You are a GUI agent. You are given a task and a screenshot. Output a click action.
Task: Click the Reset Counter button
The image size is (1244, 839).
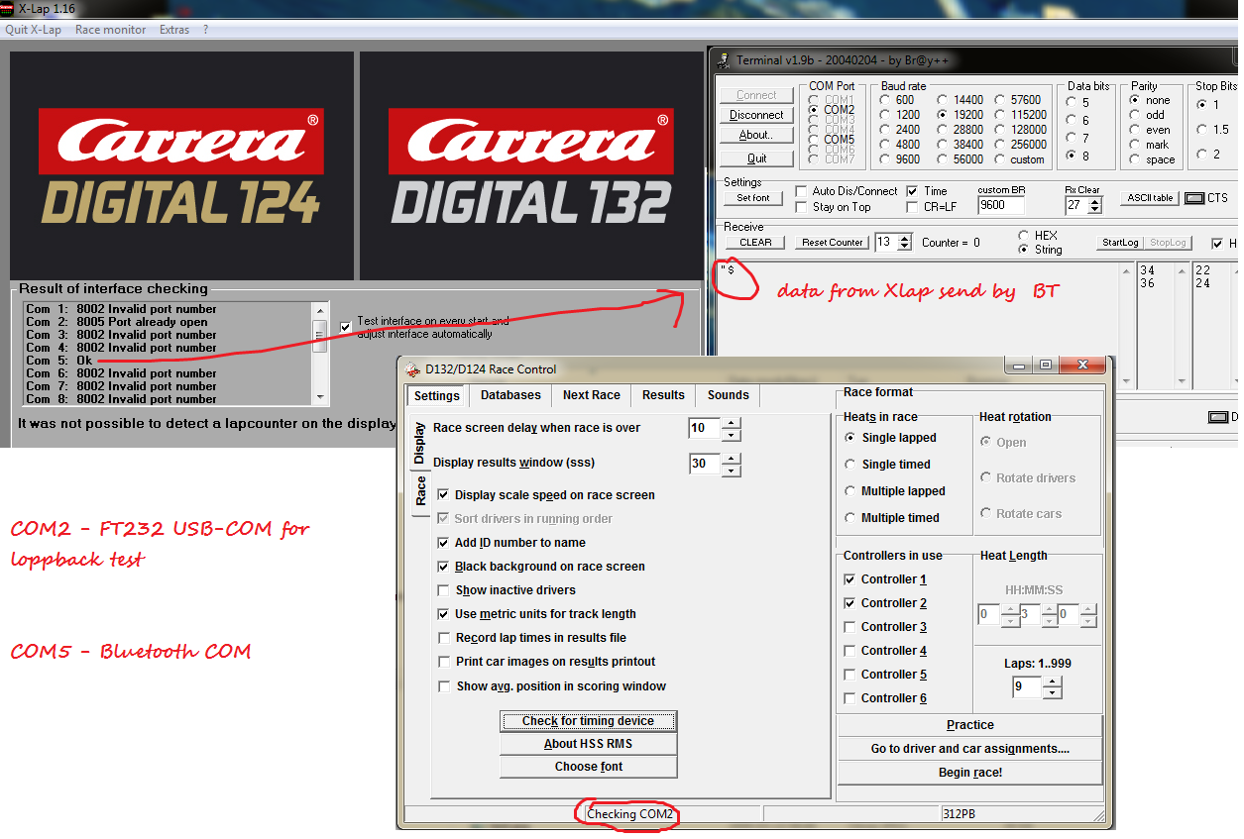click(x=833, y=242)
